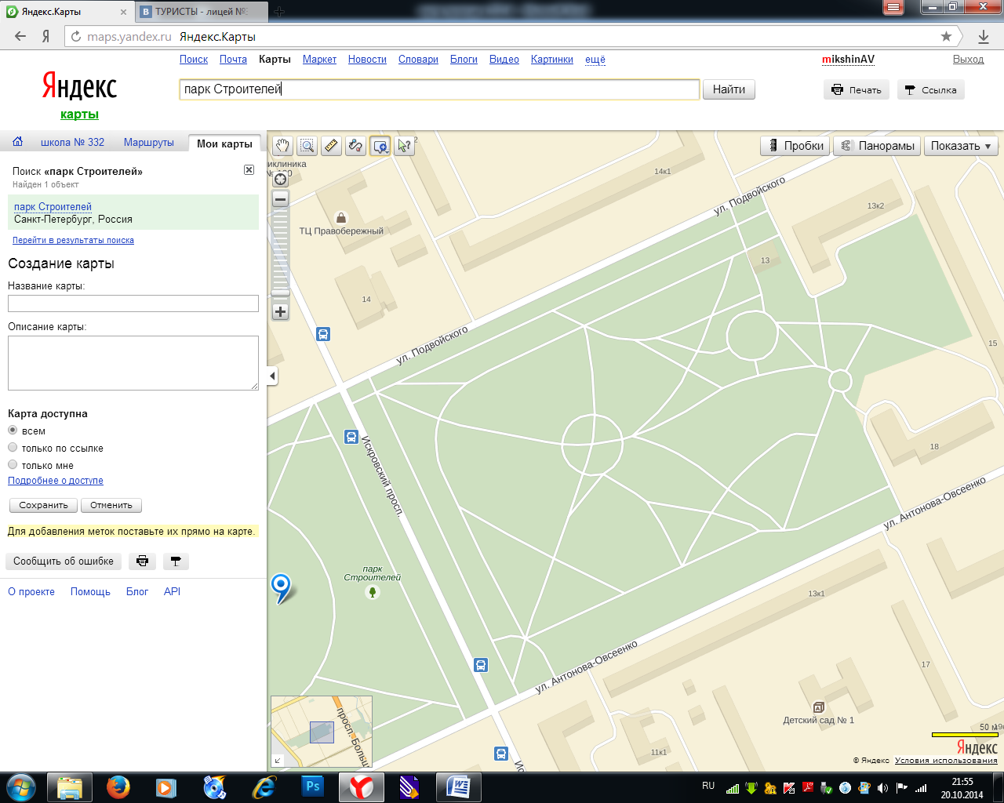This screenshot has height=803, width=1004.
Task: Click in the Описание карты text area
Action: pos(133,363)
